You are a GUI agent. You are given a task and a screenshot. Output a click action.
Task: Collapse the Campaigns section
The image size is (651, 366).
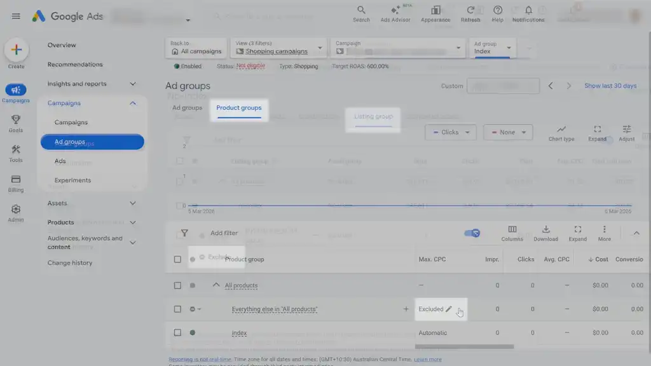point(133,103)
